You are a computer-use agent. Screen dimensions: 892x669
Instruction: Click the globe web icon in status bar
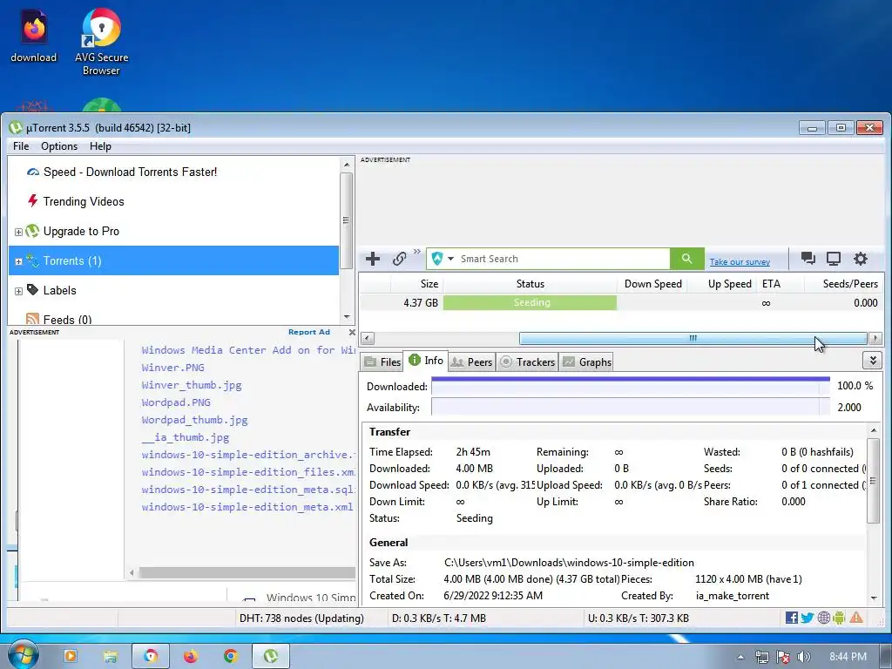click(x=824, y=618)
